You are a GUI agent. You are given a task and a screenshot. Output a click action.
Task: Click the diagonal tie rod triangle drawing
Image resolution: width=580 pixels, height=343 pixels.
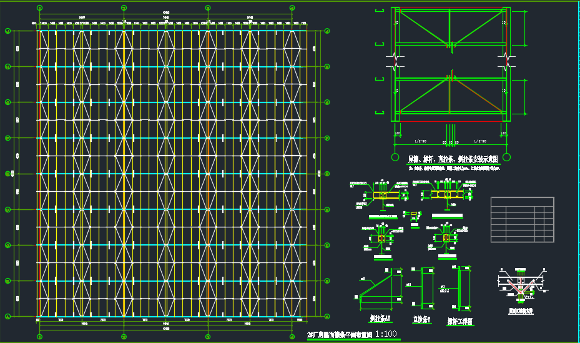(378, 288)
